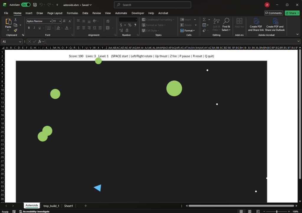Click the Increase Font Size icon
The image size is (302, 213).
point(65,21)
